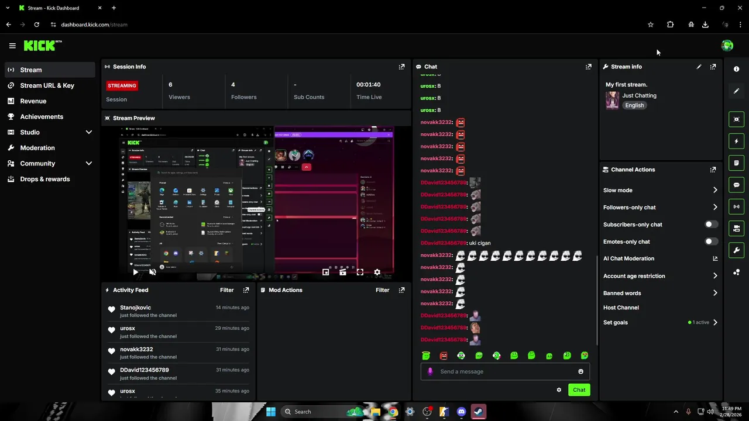Open Followers-only chat options
749x421 pixels.
pyautogui.click(x=660, y=207)
